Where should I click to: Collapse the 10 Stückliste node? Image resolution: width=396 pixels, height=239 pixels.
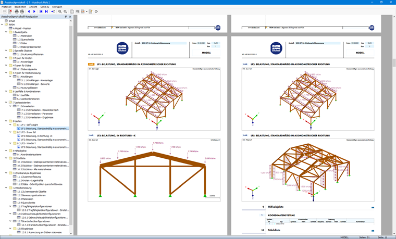tap(6, 158)
